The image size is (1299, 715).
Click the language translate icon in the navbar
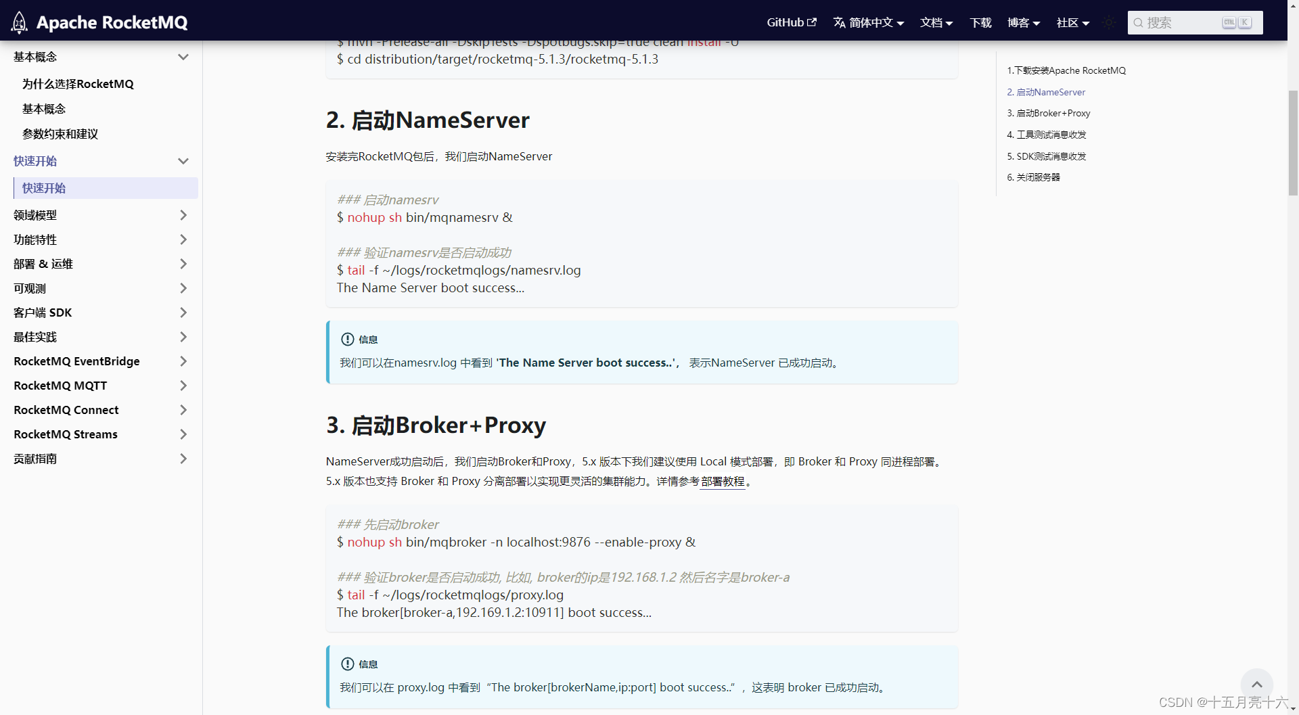pyautogui.click(x=839, y=22)
